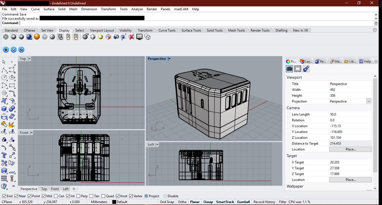Open the Front viewport title dropdown arrow
Screen dimensions: 382x205
coord(31,133)
